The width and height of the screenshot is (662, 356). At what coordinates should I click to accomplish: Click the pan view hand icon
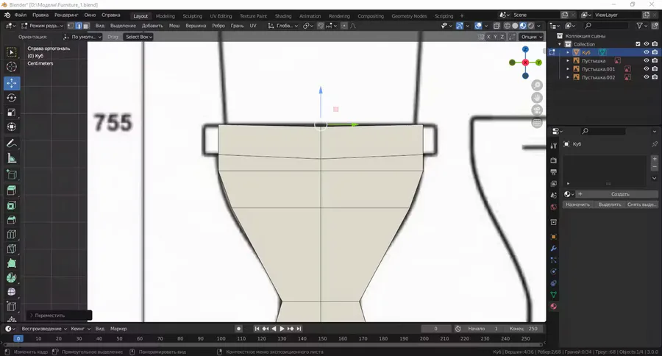pyautogui.click(x=537, y=98)
